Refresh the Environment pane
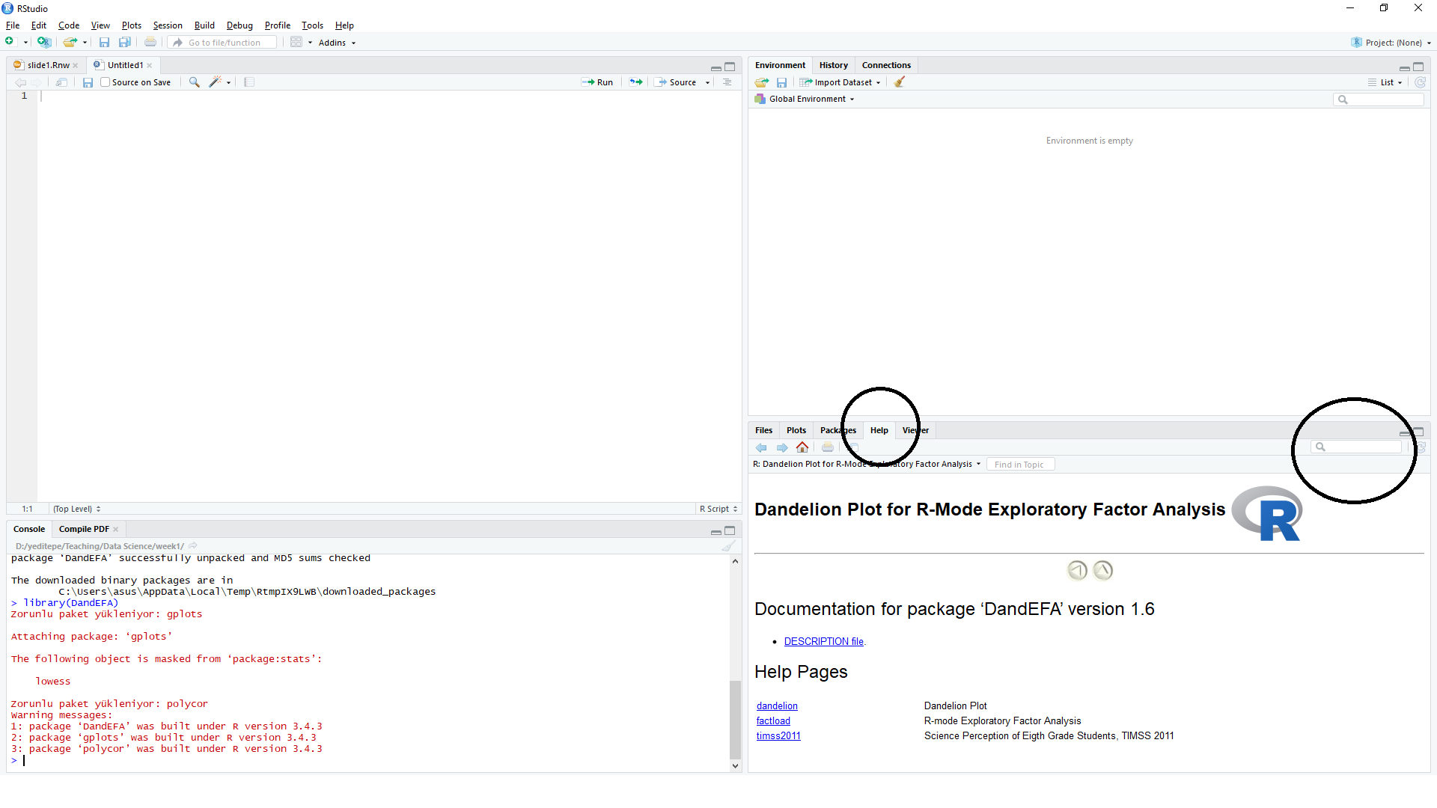This screenshot has width=1437, height=808. tap(1420, 82)
